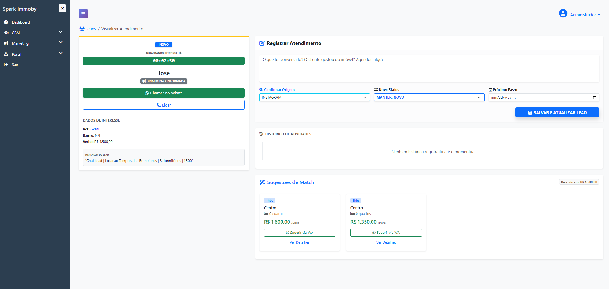The image size is (609, 289).
Task: Click the Ligar call button
Action: pos(164,105)
